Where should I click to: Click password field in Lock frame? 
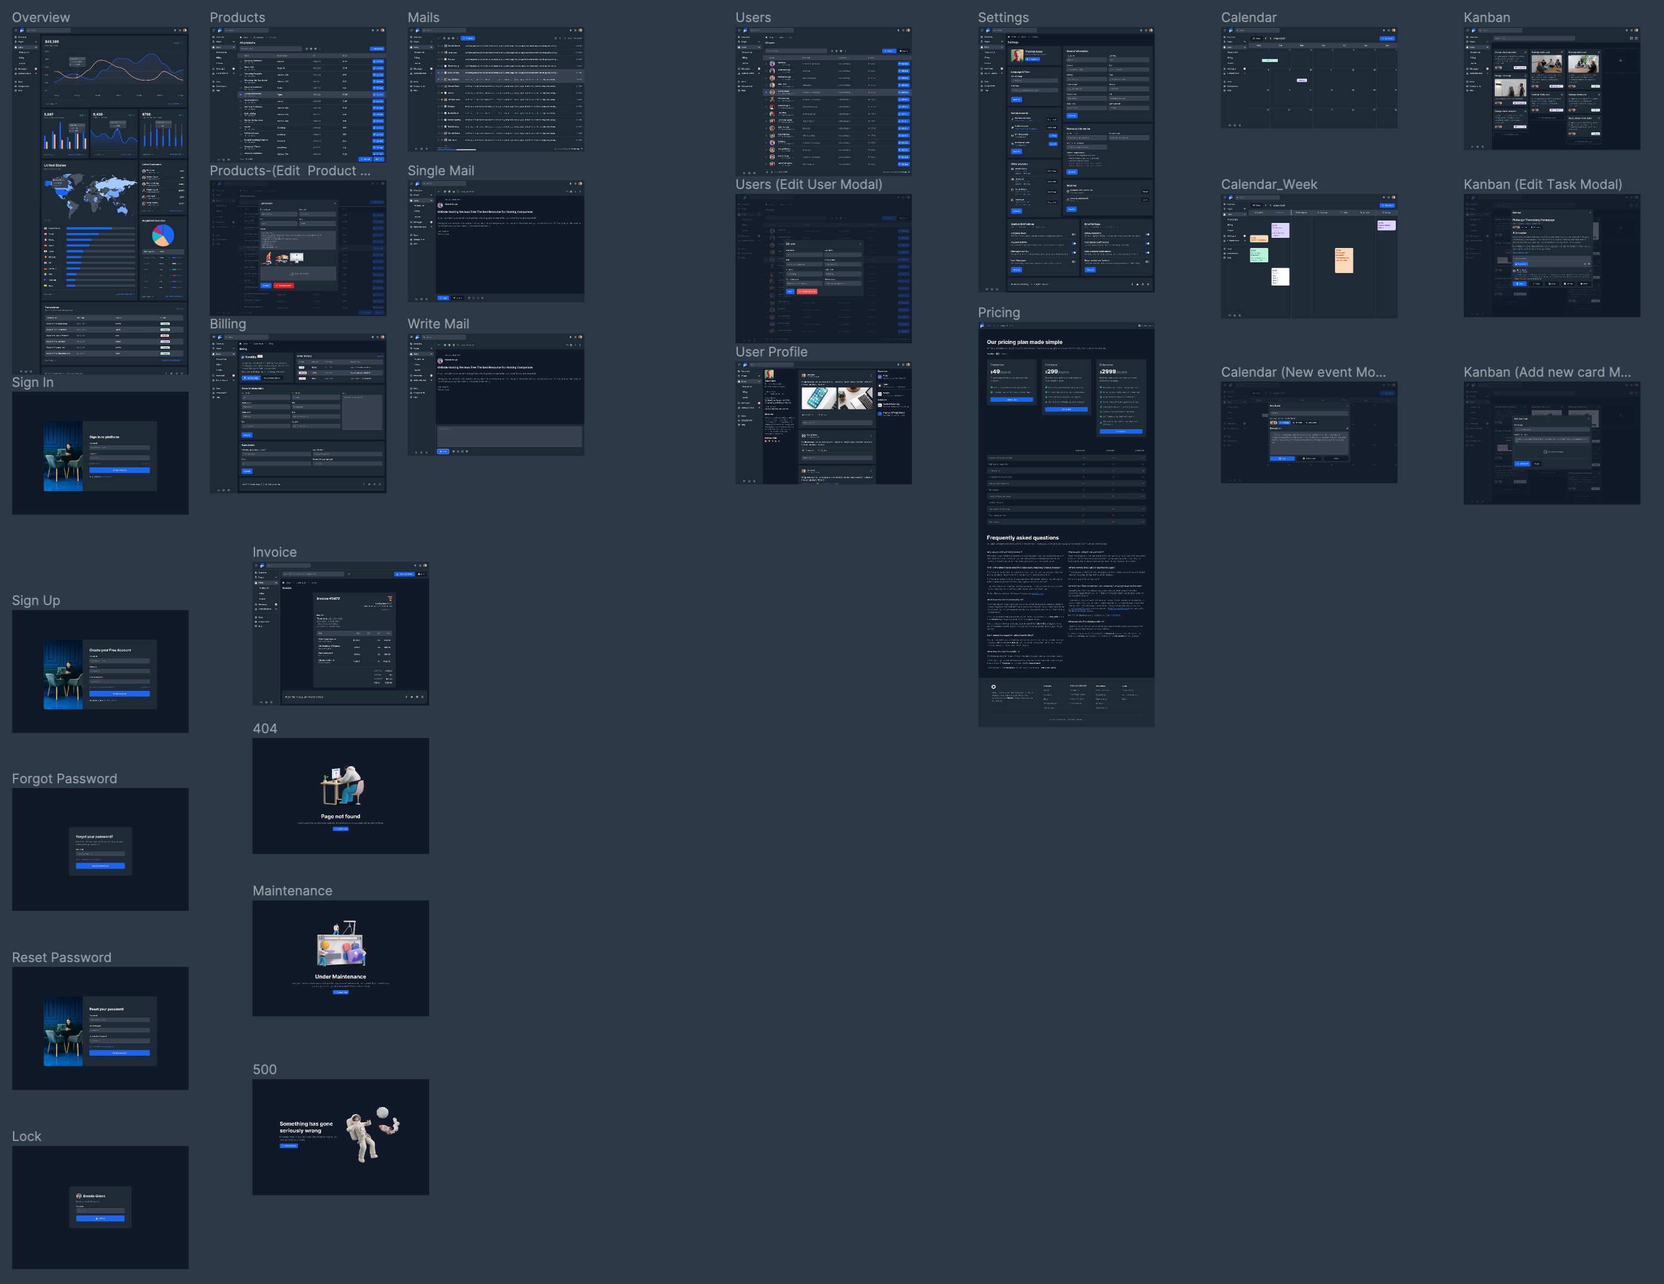(101, 1210)
